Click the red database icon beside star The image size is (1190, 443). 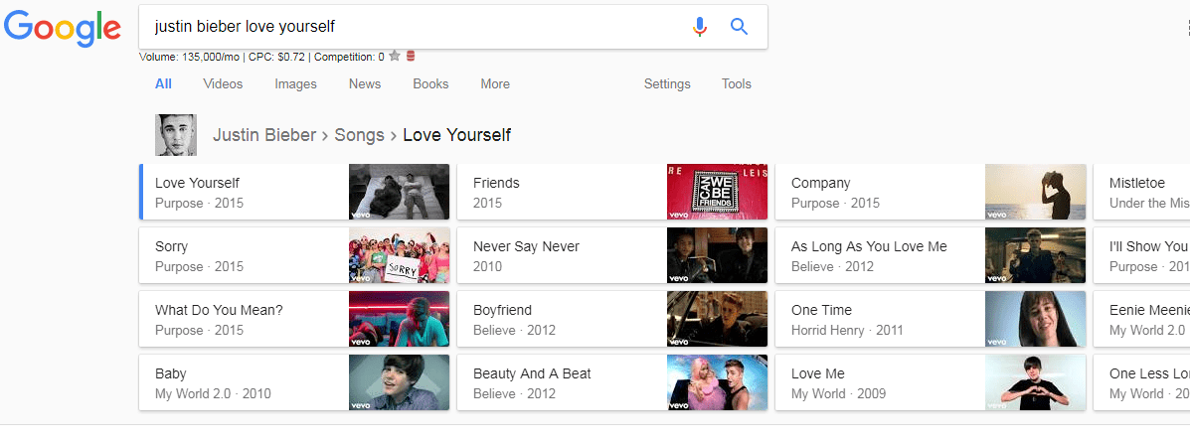[x=411, y=57]
